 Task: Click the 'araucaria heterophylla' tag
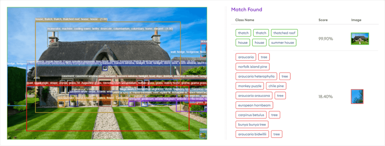pos(256,76)
